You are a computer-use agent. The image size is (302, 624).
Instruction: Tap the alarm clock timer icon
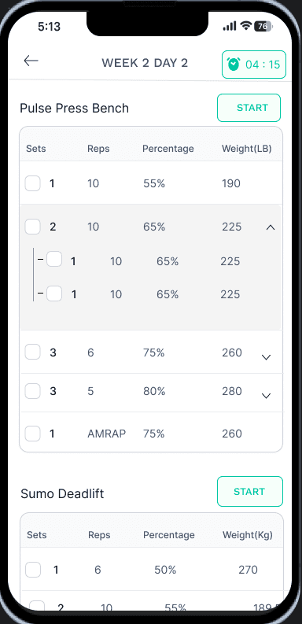pos(234,65)
